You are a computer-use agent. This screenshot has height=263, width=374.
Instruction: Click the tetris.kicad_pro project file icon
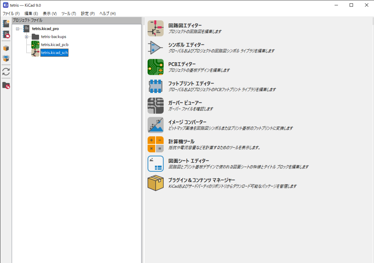click(x=26, y=28)
